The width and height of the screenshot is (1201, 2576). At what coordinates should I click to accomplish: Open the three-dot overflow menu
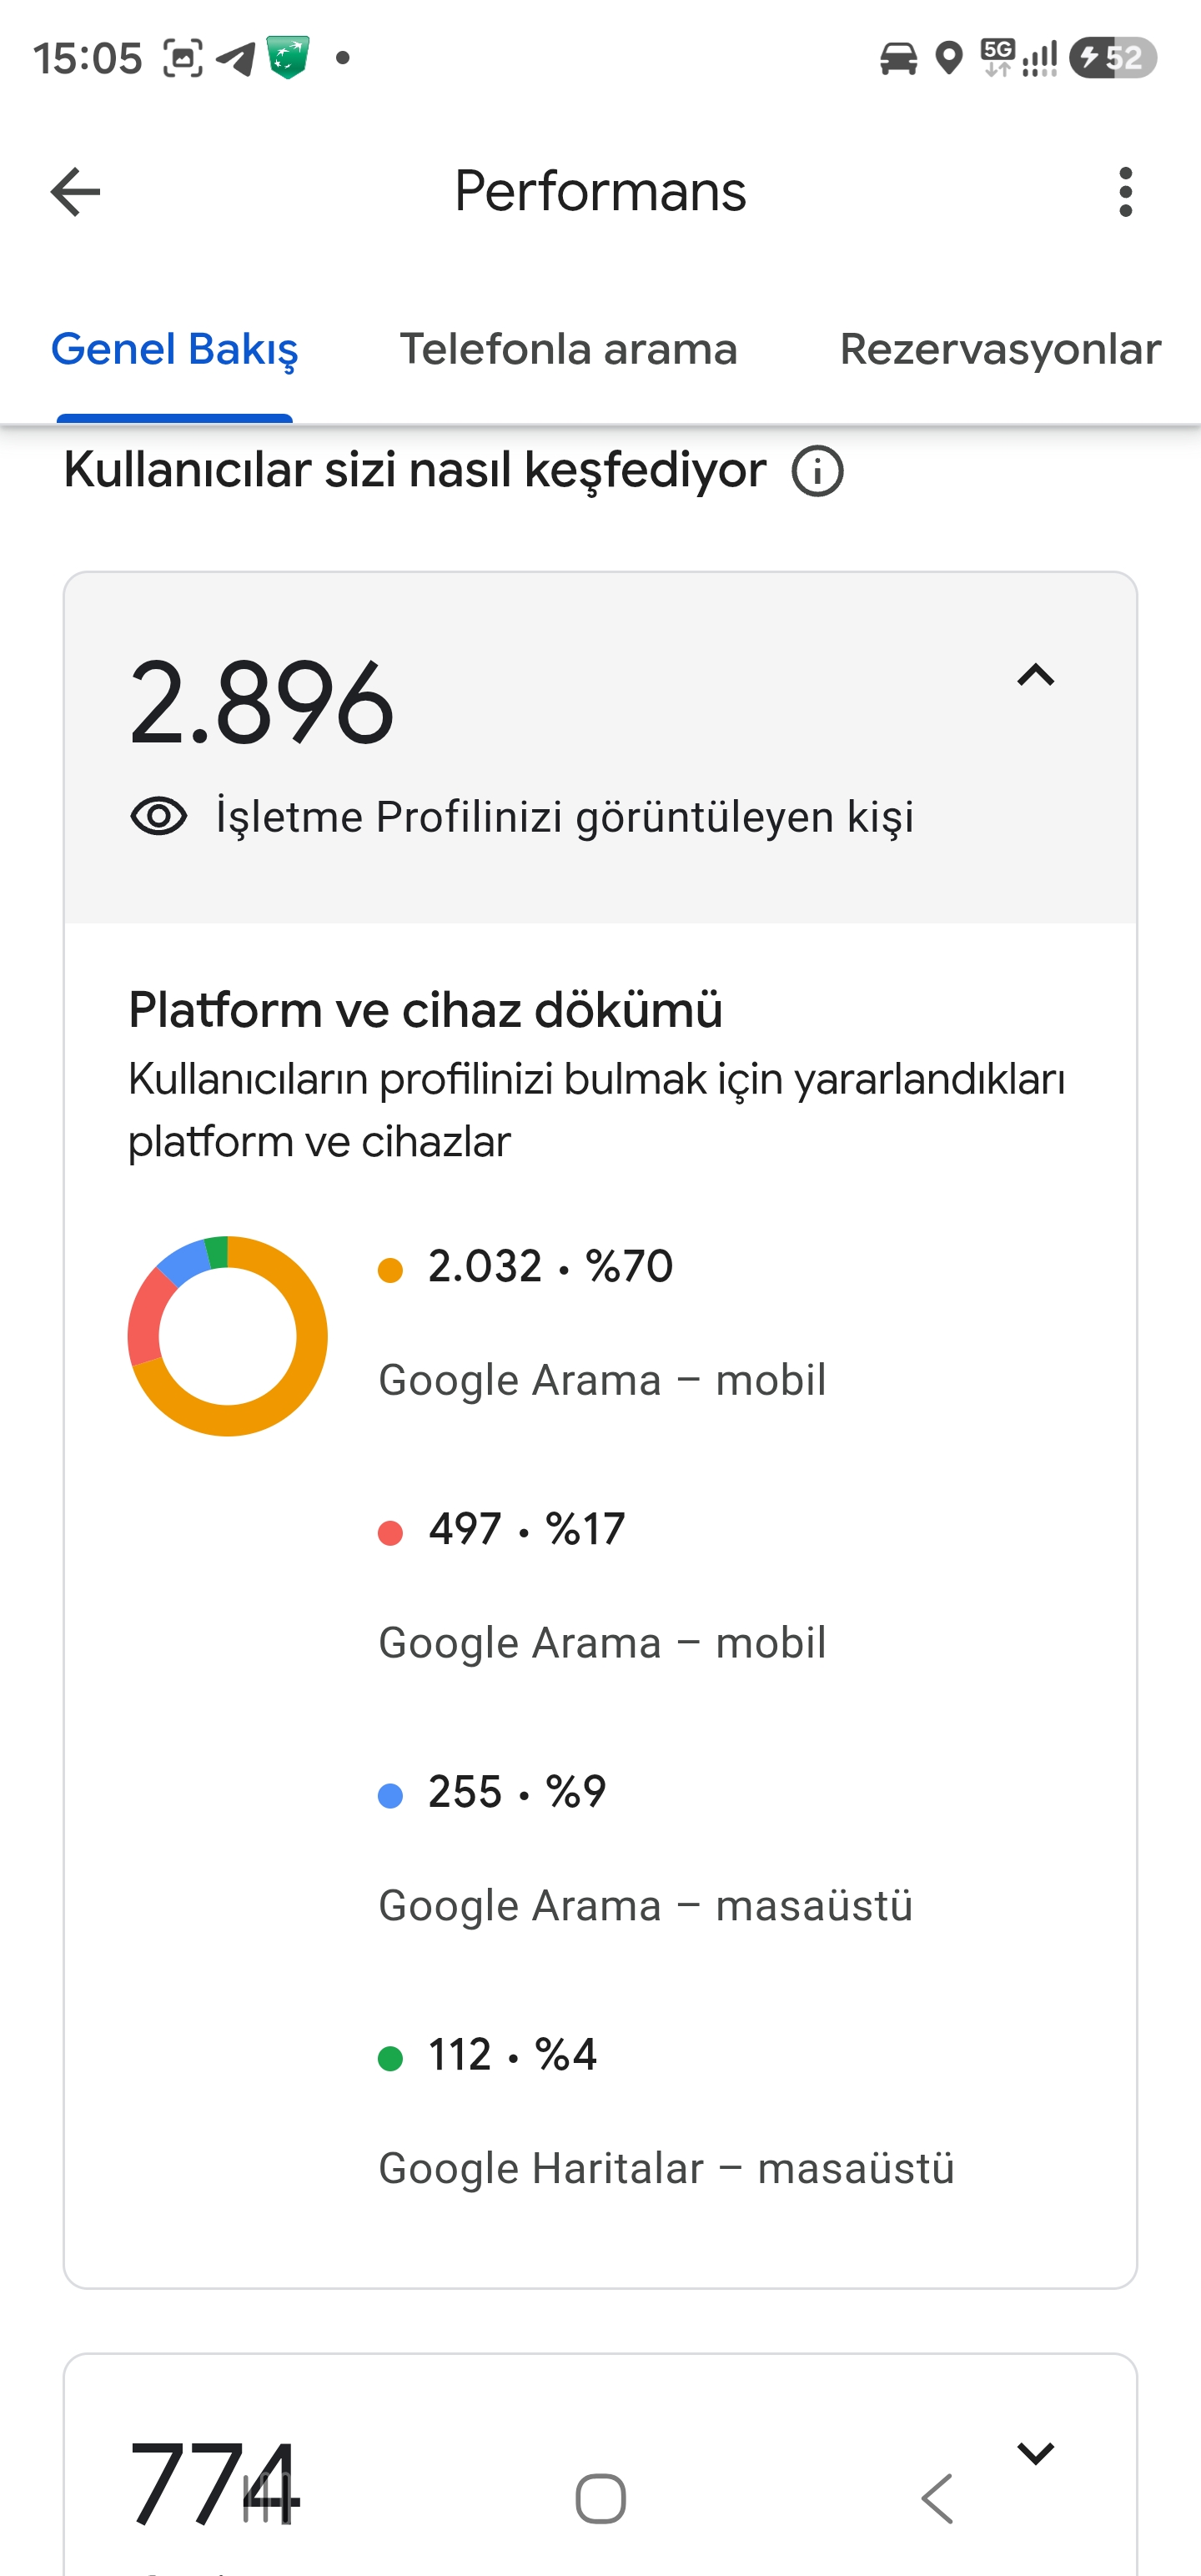click(1126, 191)
